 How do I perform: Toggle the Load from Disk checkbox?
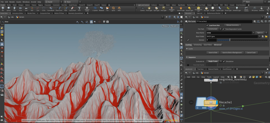(207, 25)
